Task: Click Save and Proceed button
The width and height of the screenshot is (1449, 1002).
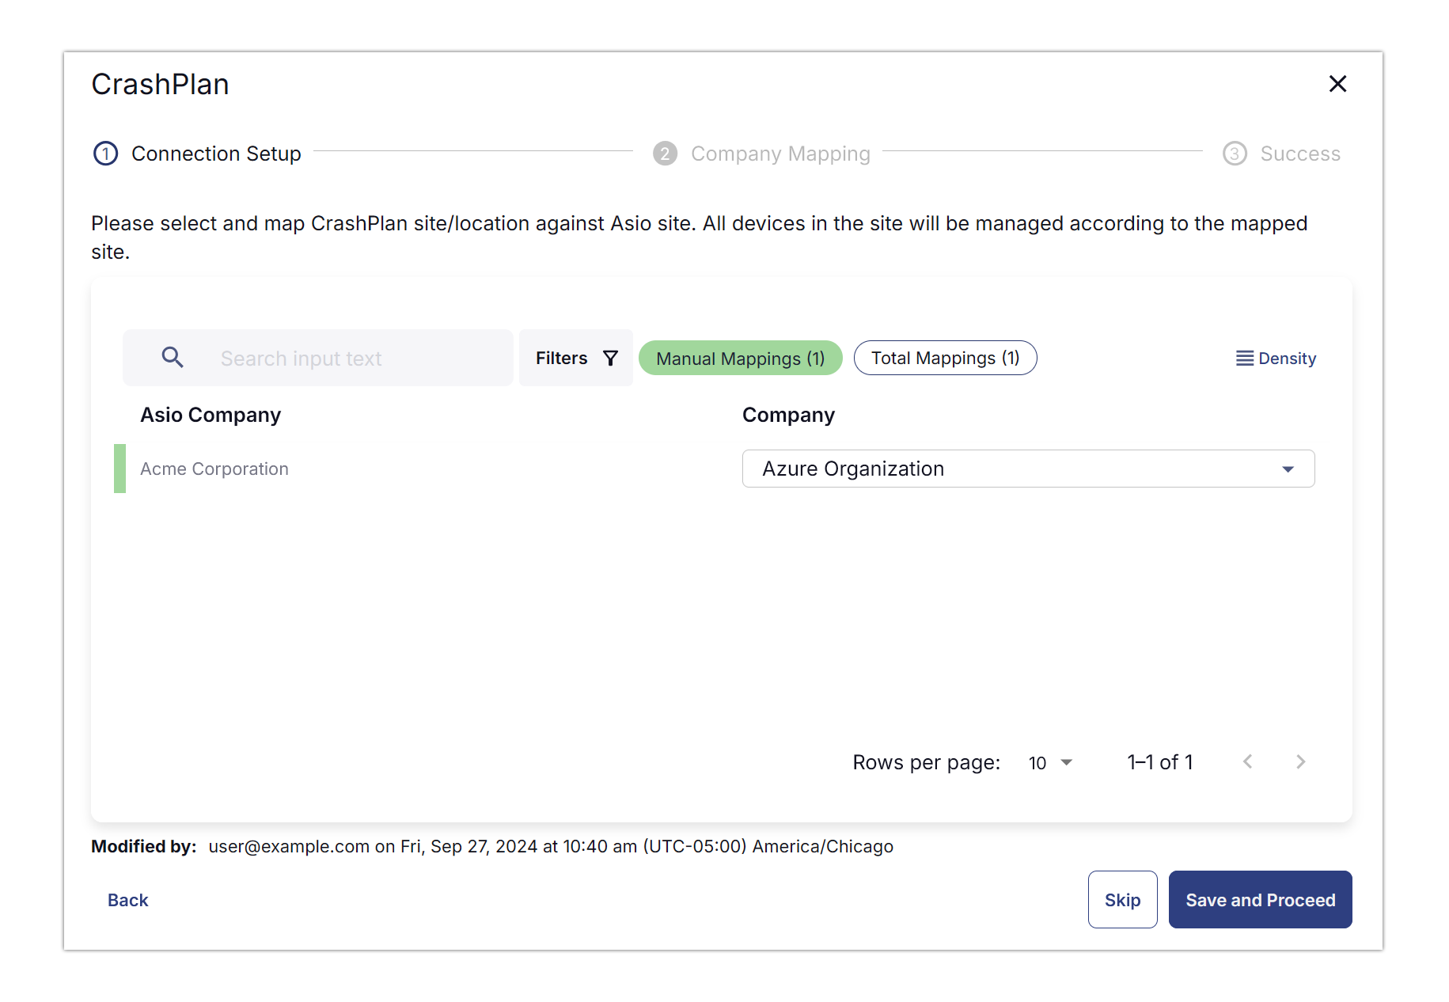Action: (1261, 900)
